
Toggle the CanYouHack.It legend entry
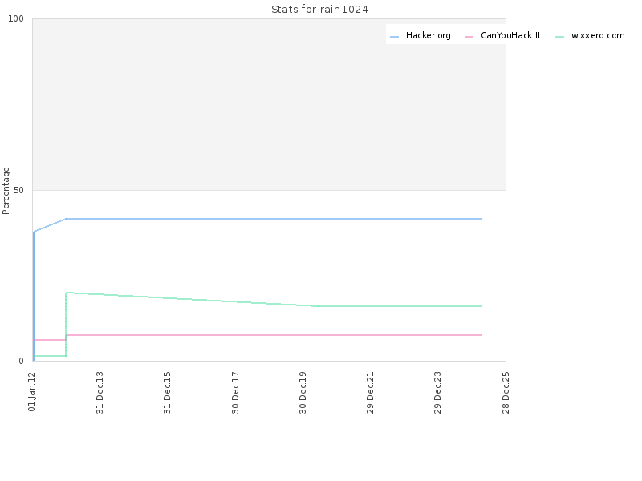(x=503, y=35)
